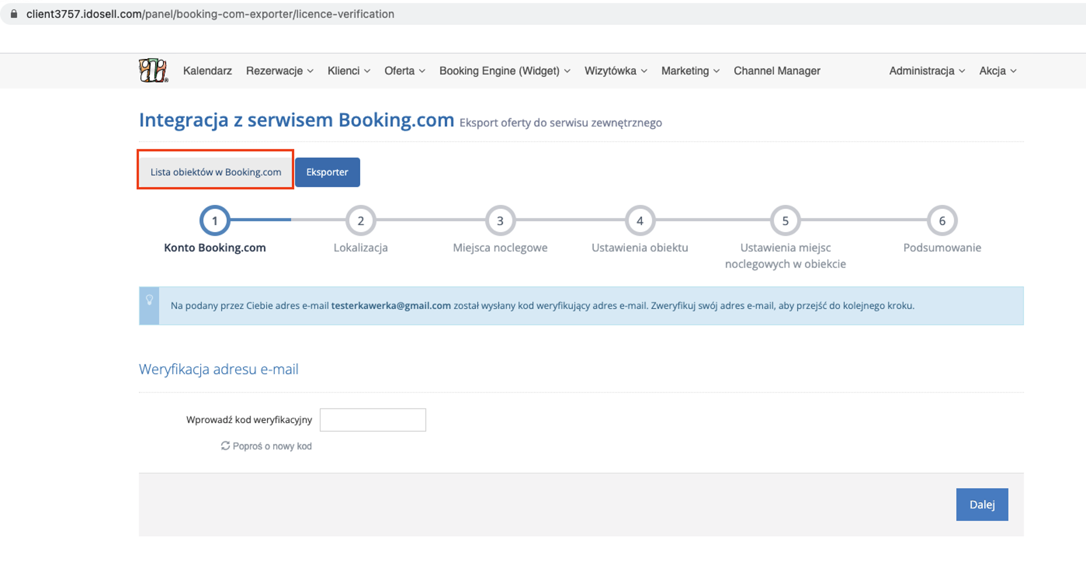This screenshot has height=576, width=1086.
Task: Expand the Marketing dropdown menu
Action: pyautogui.click(x=691, y=71)
